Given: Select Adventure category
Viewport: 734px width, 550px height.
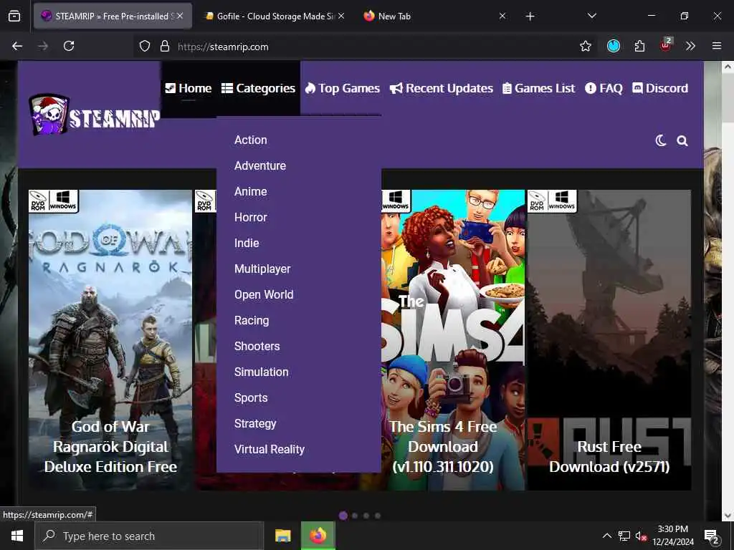Looking at the screenshot, I should pos(260,165).
